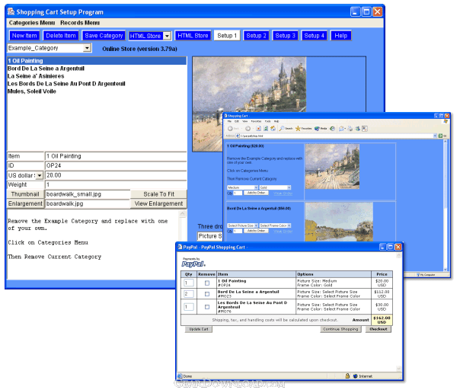This screenshot has width=460, height=390.
Task: Click the Search magnifier in the browser toolbar
Action: (282, 129)
